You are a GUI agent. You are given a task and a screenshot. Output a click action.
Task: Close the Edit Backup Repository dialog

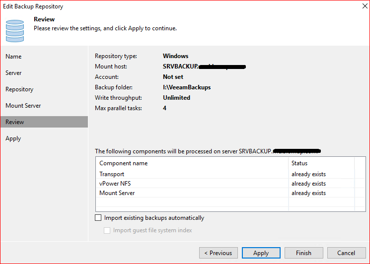pos(359,7)
